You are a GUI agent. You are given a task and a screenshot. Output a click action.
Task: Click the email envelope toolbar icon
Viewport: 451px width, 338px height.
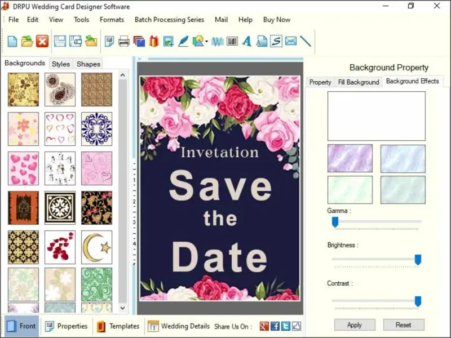tap(290, 41)
